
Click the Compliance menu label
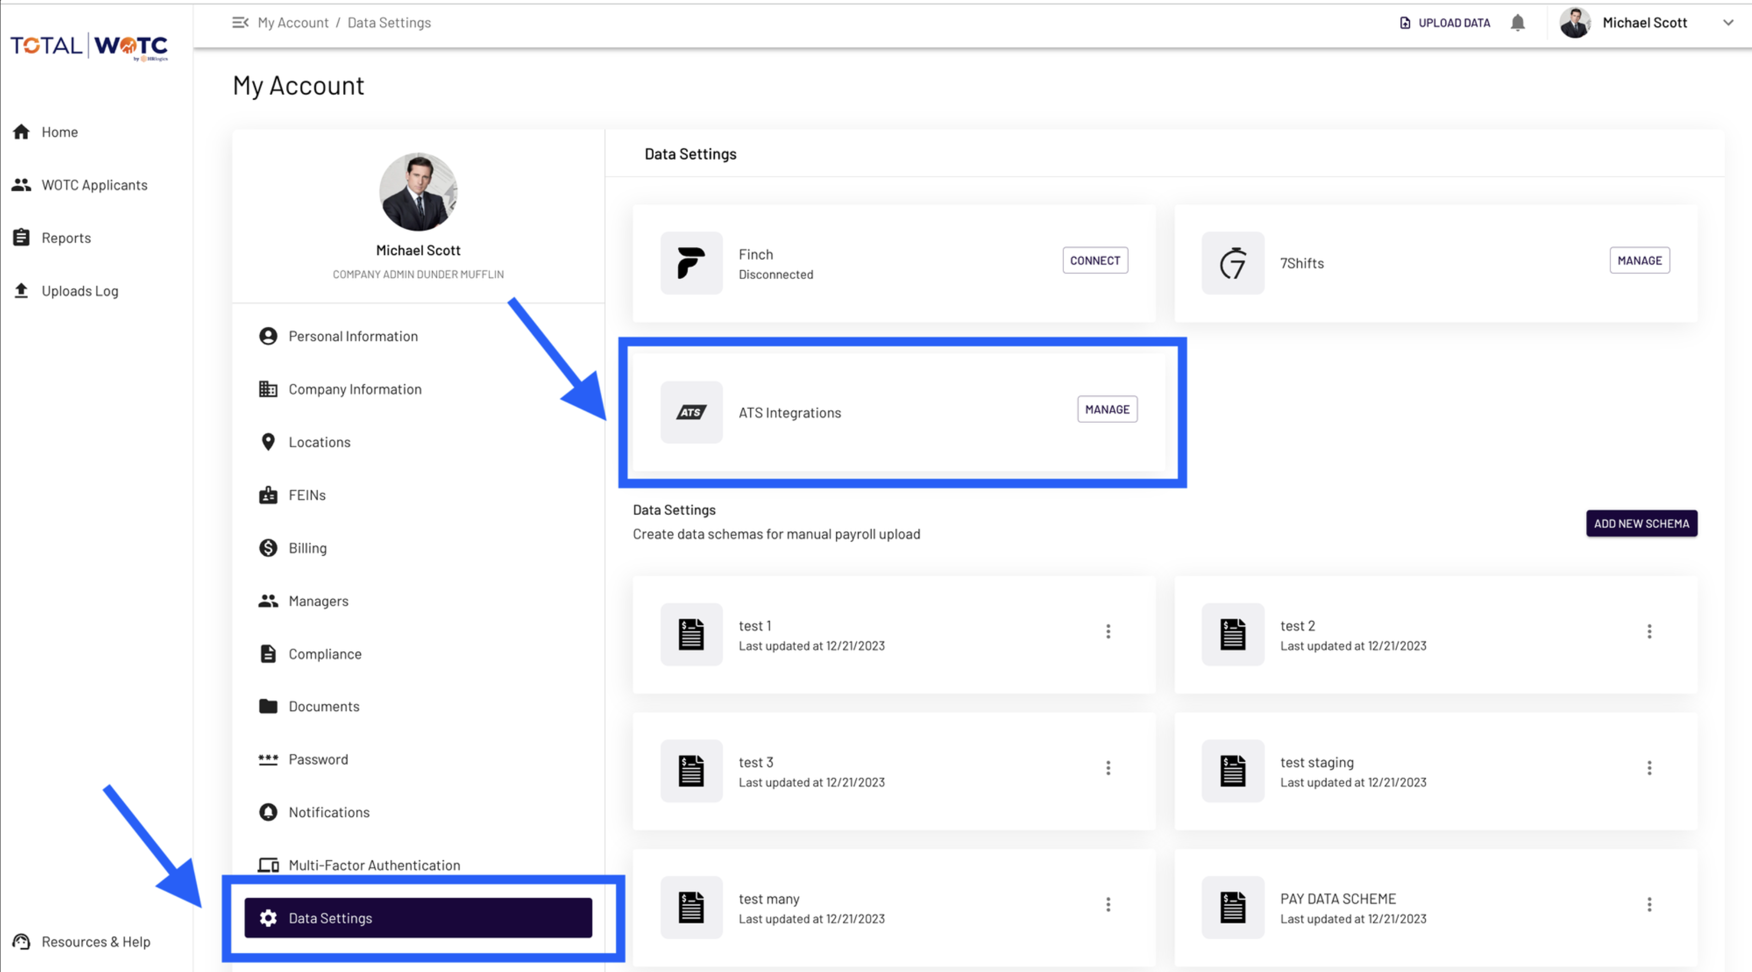[325, 654]
